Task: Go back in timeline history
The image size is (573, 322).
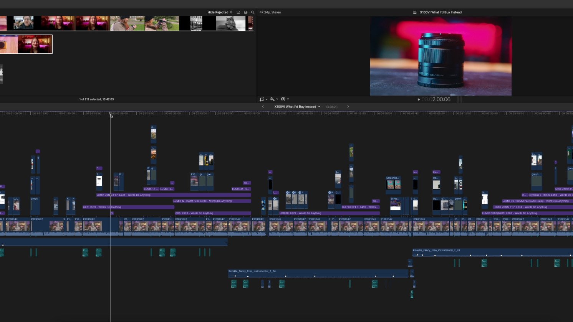Action: pos(263,107)
